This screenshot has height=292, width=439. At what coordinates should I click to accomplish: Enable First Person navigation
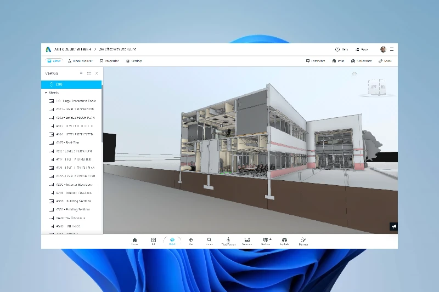point(228,241)
